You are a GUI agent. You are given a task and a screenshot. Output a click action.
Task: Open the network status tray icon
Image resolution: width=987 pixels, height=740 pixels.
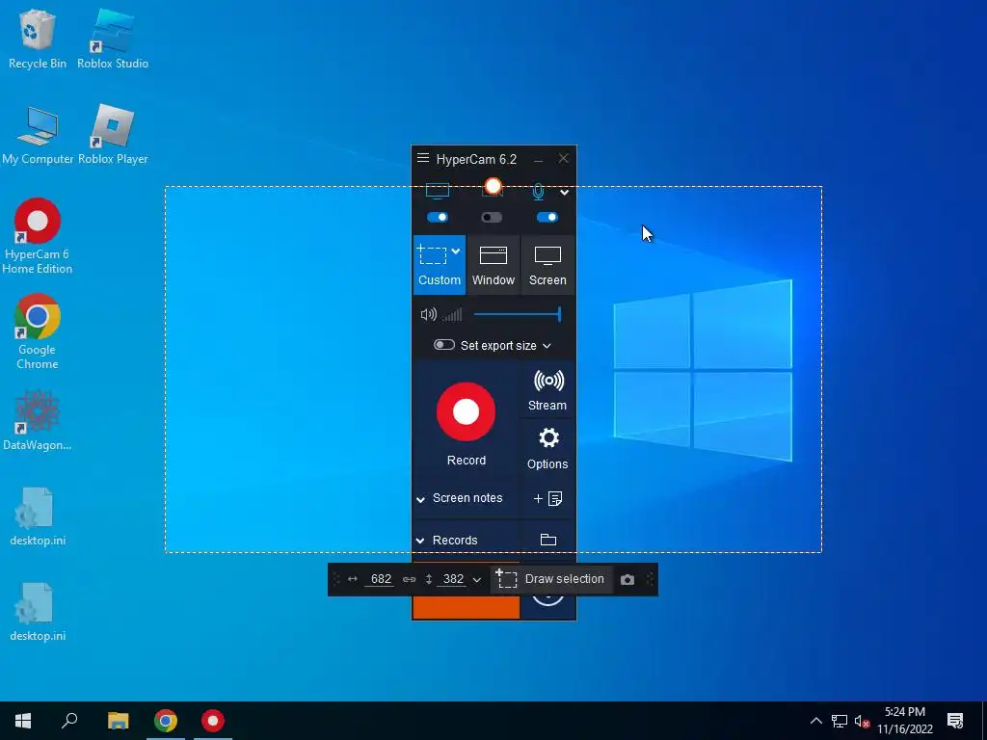pyautogui.click(x=840, y=721)
